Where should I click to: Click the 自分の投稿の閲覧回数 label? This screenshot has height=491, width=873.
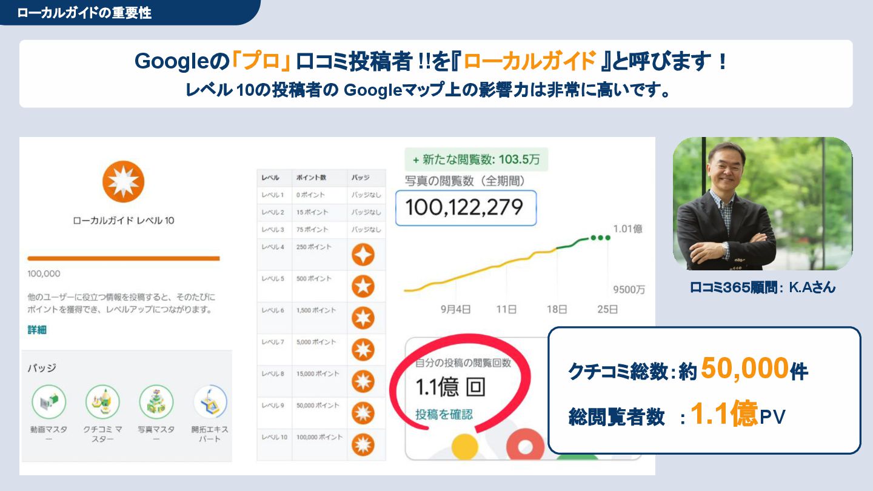463,363
